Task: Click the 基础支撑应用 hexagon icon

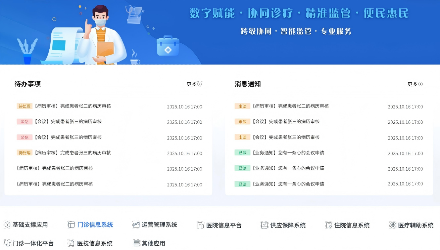Action: pos(7,225)
